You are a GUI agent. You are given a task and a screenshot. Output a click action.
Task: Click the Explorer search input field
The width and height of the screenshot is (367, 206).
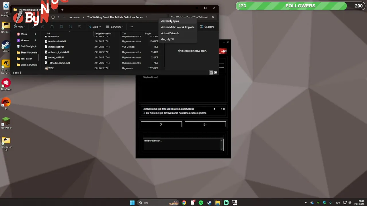coord(190,17)
